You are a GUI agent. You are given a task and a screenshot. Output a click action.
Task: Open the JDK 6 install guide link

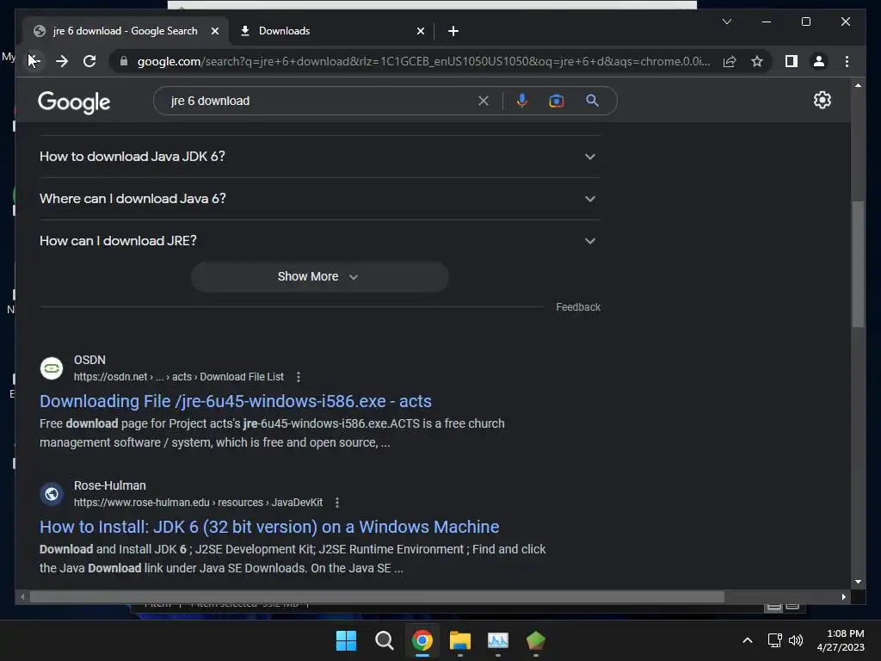pos(269,527)
